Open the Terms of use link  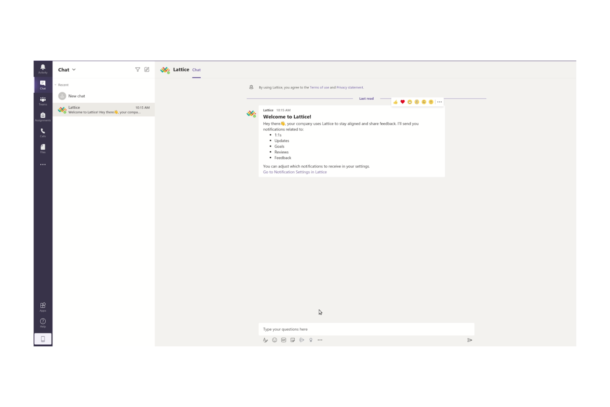[x=319, y=87]
